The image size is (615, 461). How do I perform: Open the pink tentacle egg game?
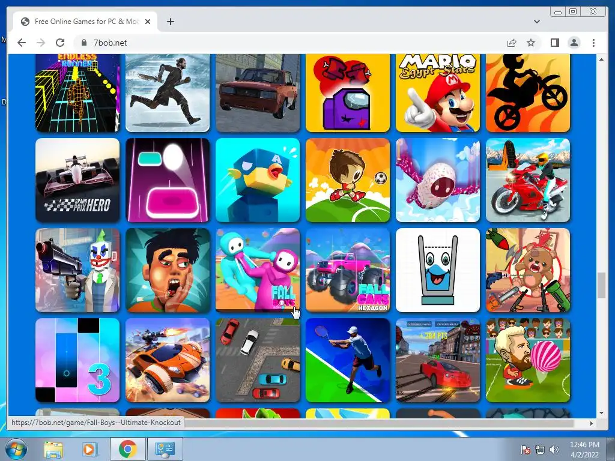[438, 180]
